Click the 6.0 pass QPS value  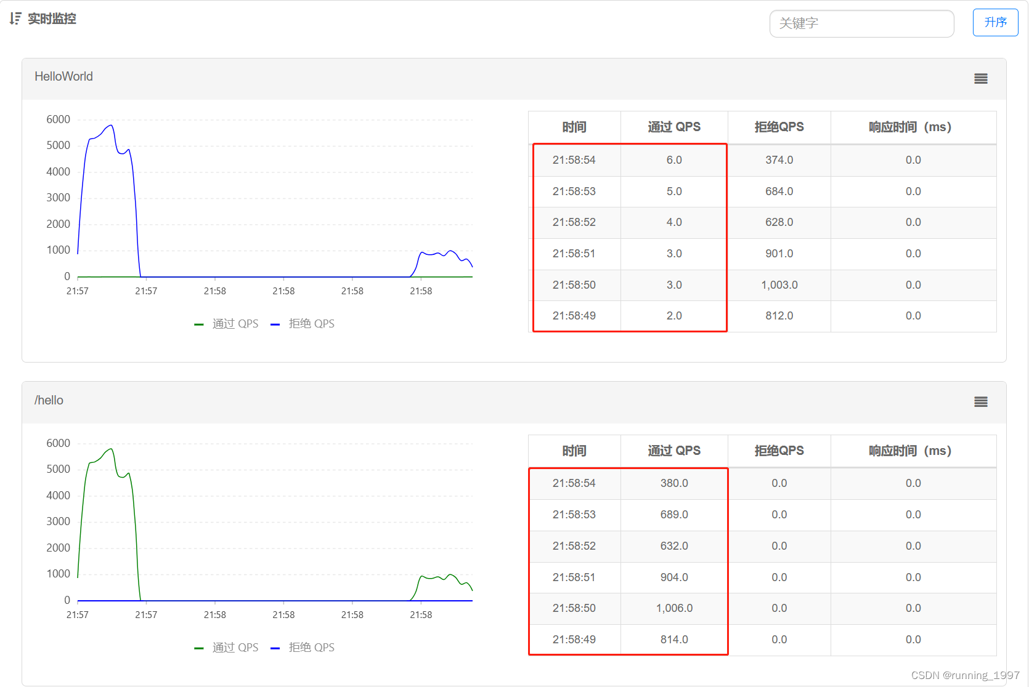pyautogui.click(x=674, y=160)
